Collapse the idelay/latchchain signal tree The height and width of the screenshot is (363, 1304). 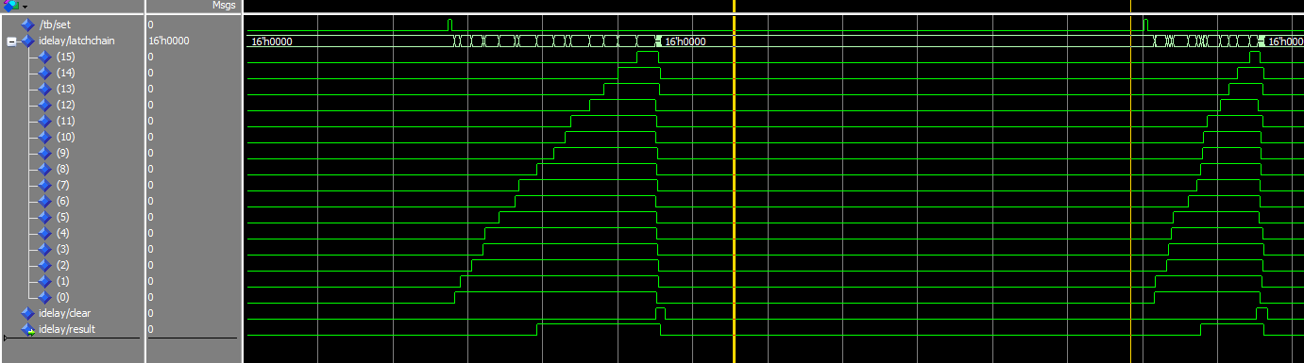[x=10, y=41]
